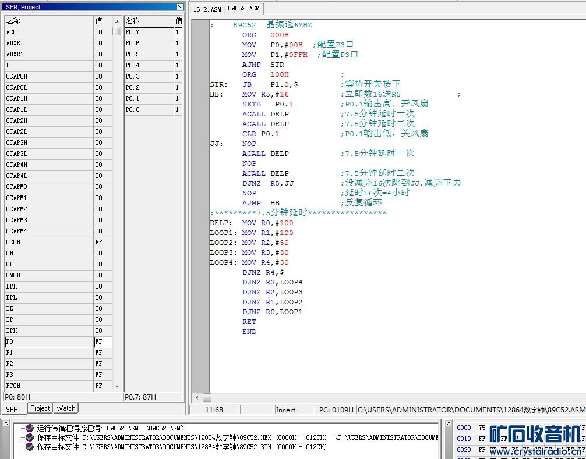
Task: Click the 值 header of the register list
Action: 103,22
